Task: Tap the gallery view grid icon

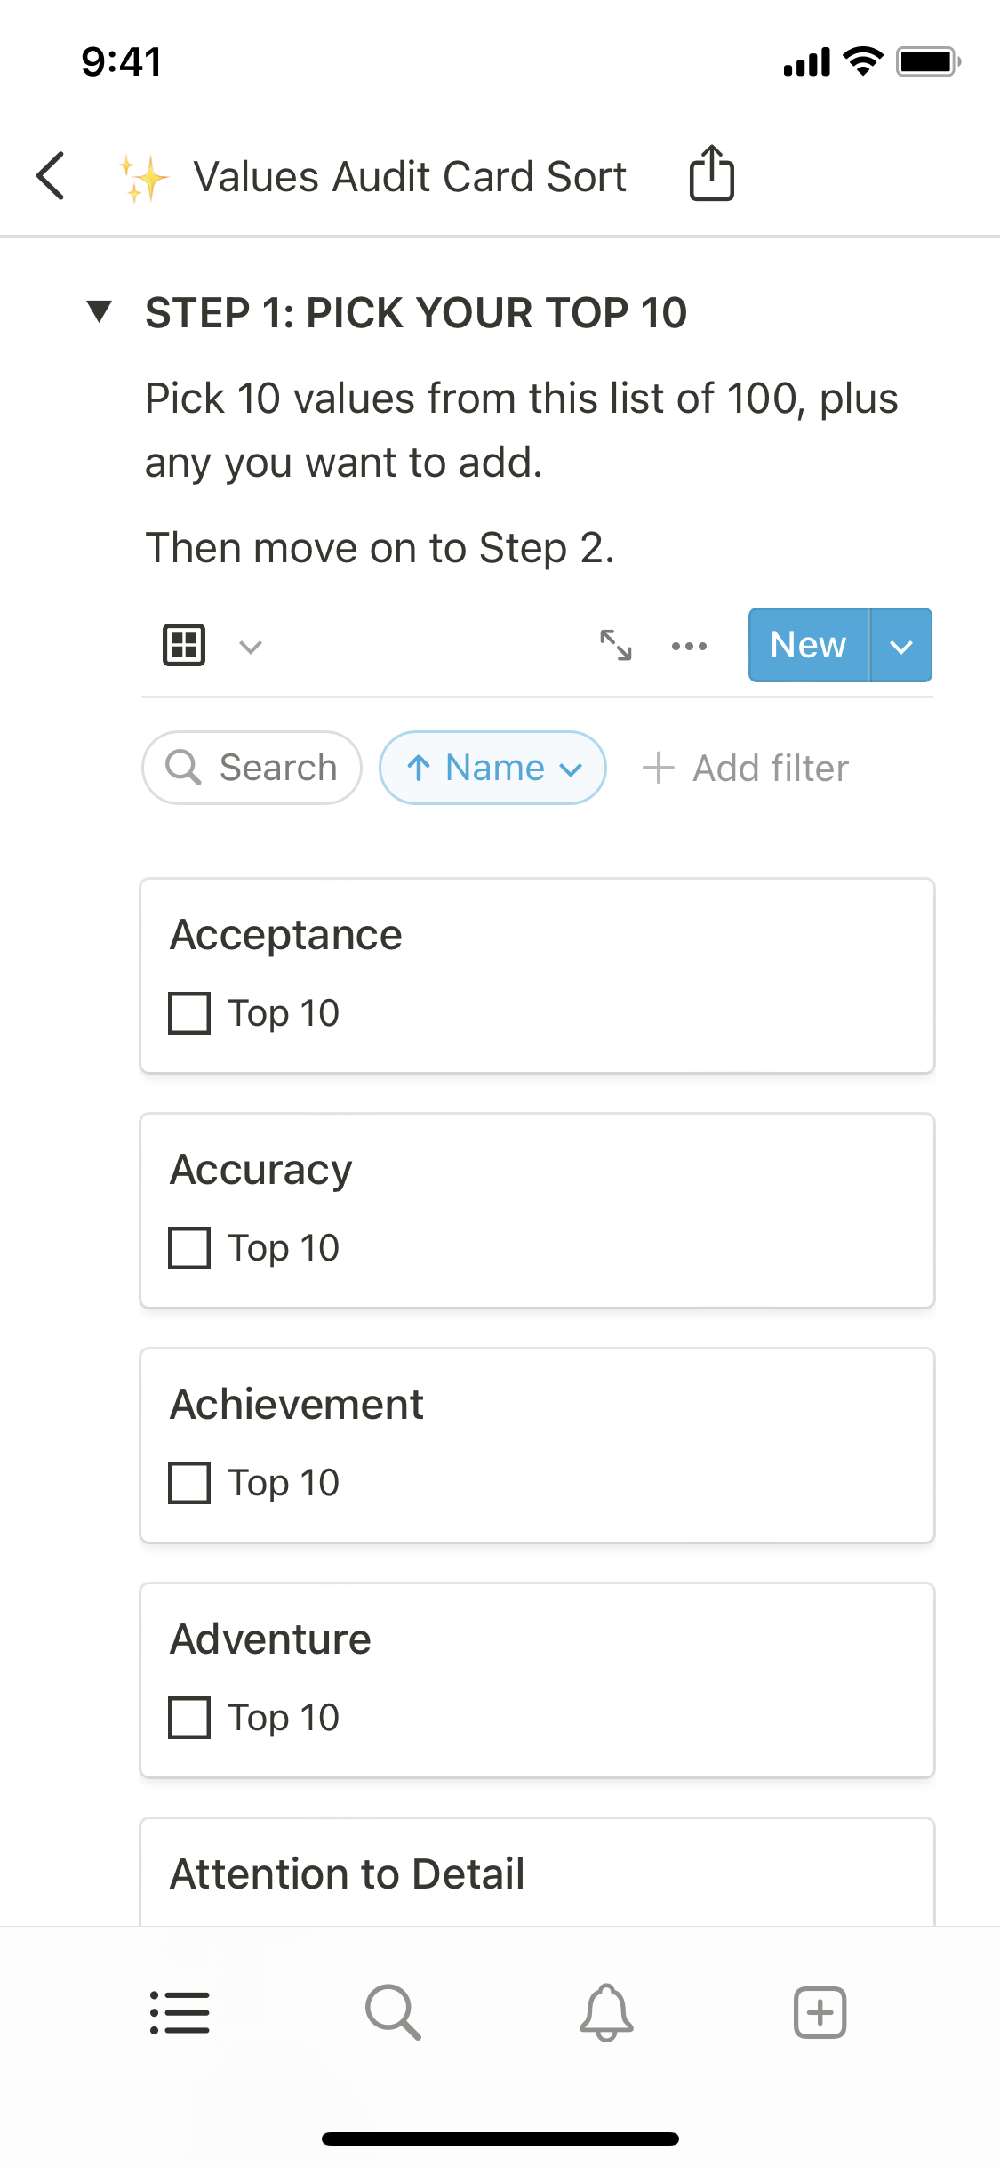Action: pyautogui.click(x=184, y=645)
